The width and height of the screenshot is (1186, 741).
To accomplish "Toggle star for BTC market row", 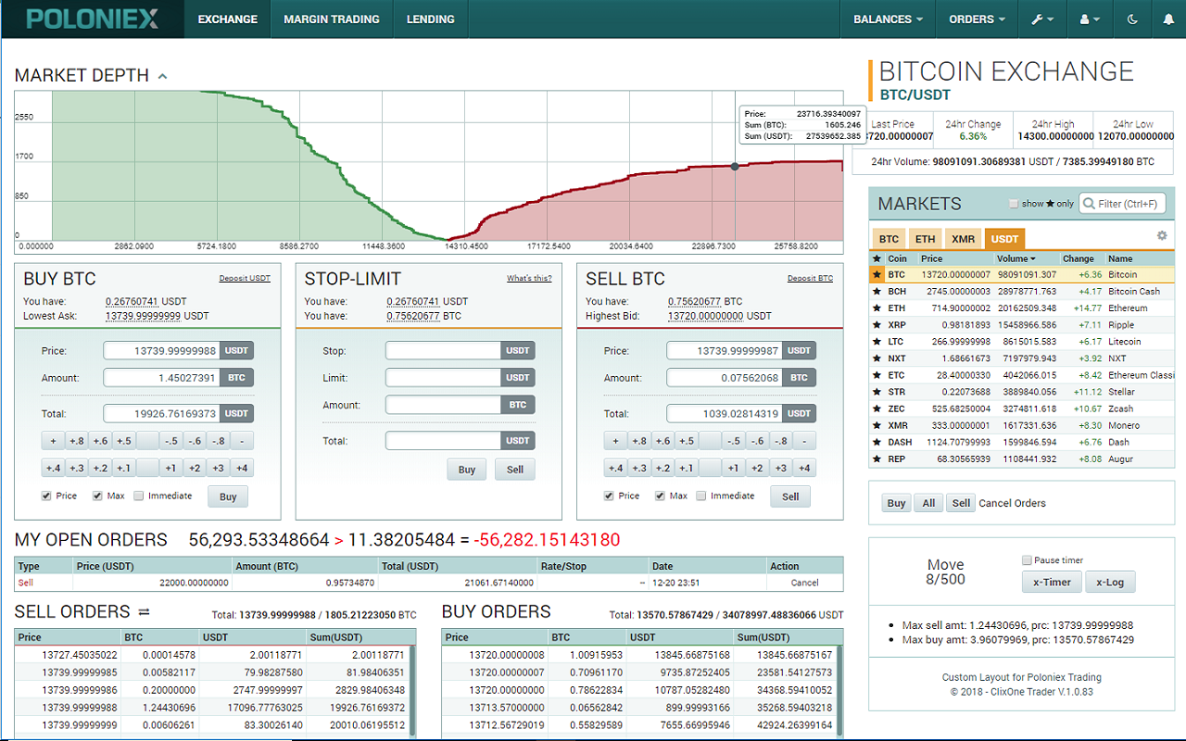I will coord(877,274).
